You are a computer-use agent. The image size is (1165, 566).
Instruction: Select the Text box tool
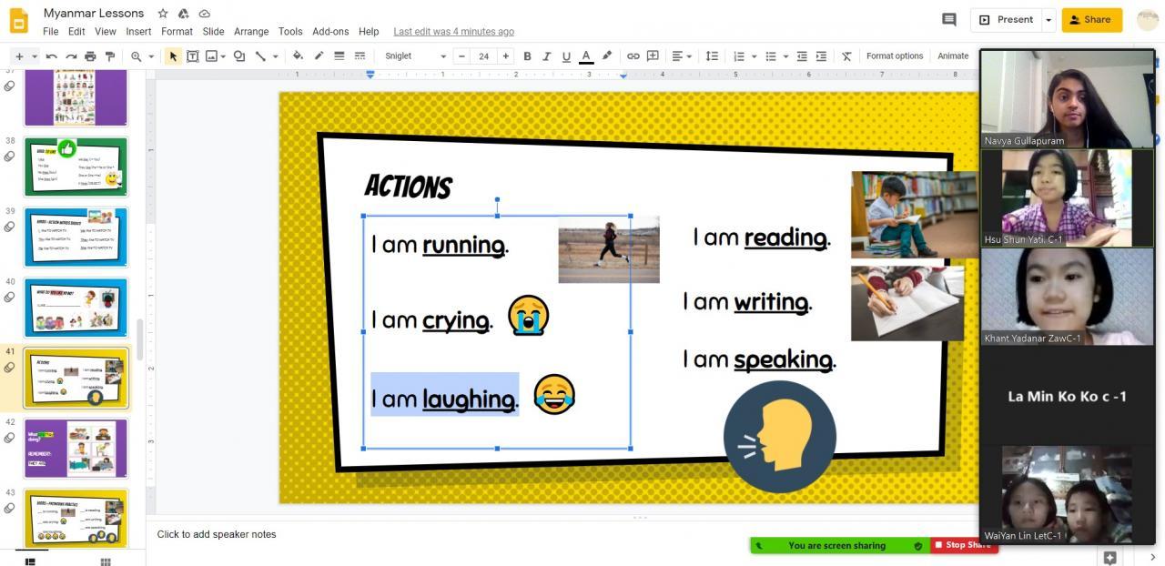pyautogui.click(x=193, y=56)
